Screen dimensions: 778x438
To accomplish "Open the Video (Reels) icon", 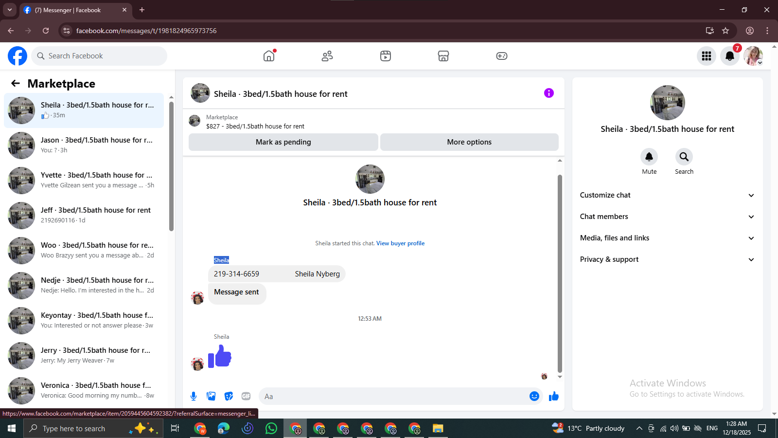I will coord(386,56).
